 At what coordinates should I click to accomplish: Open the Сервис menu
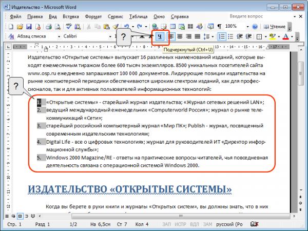point(115,16)
